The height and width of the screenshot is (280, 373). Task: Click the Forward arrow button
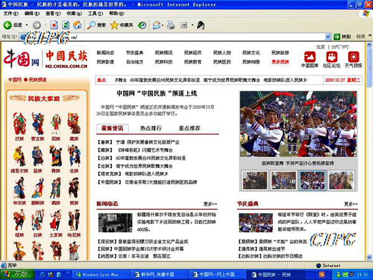tap(37, 25)
